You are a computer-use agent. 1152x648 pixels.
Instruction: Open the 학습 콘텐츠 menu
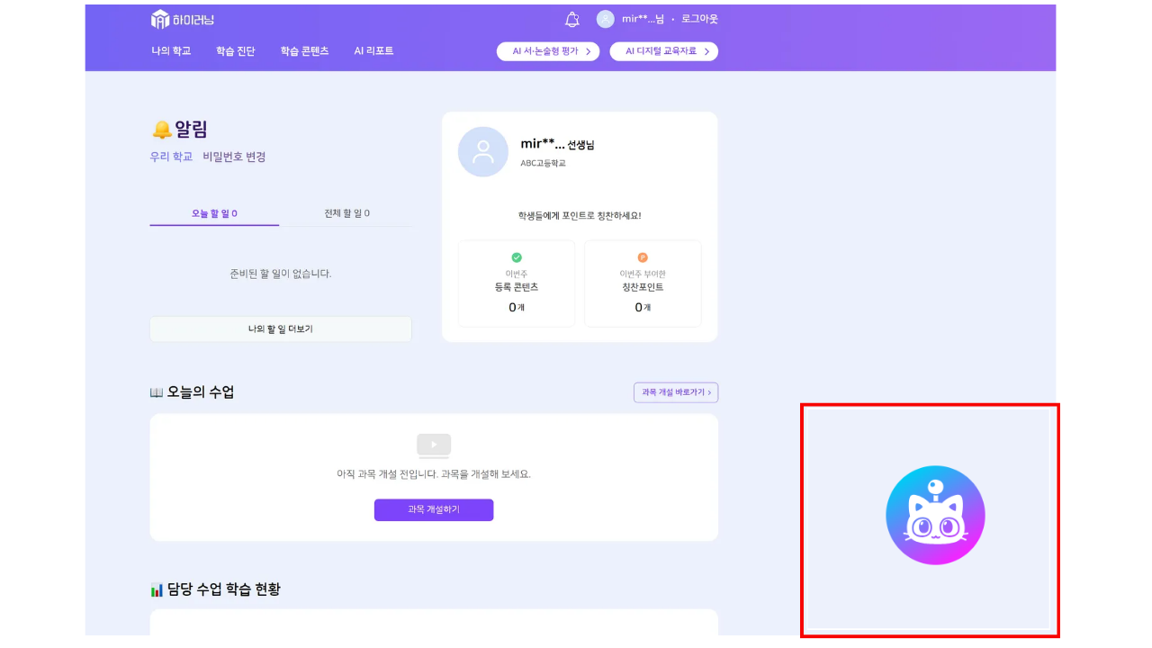(305, 51)
